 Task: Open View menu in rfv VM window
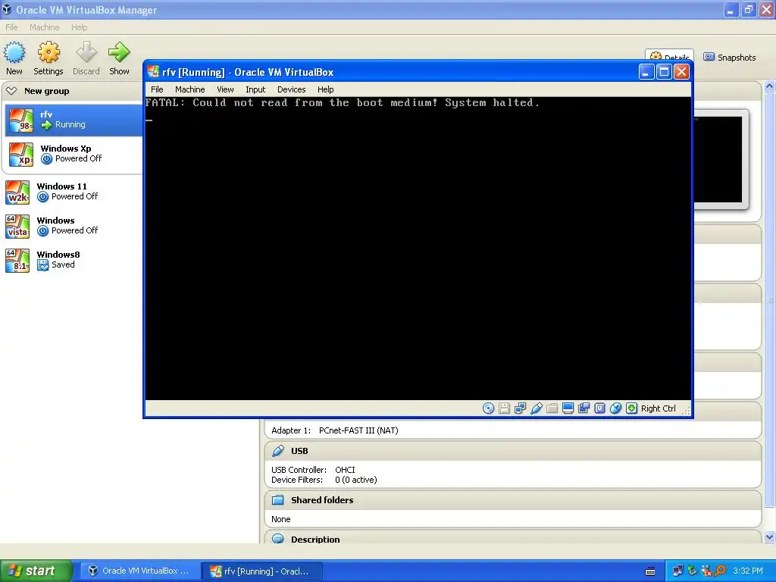(225, 89)
